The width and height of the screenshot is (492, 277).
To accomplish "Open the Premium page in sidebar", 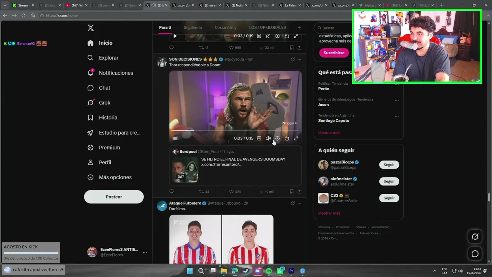I will [x=103, y=147].
